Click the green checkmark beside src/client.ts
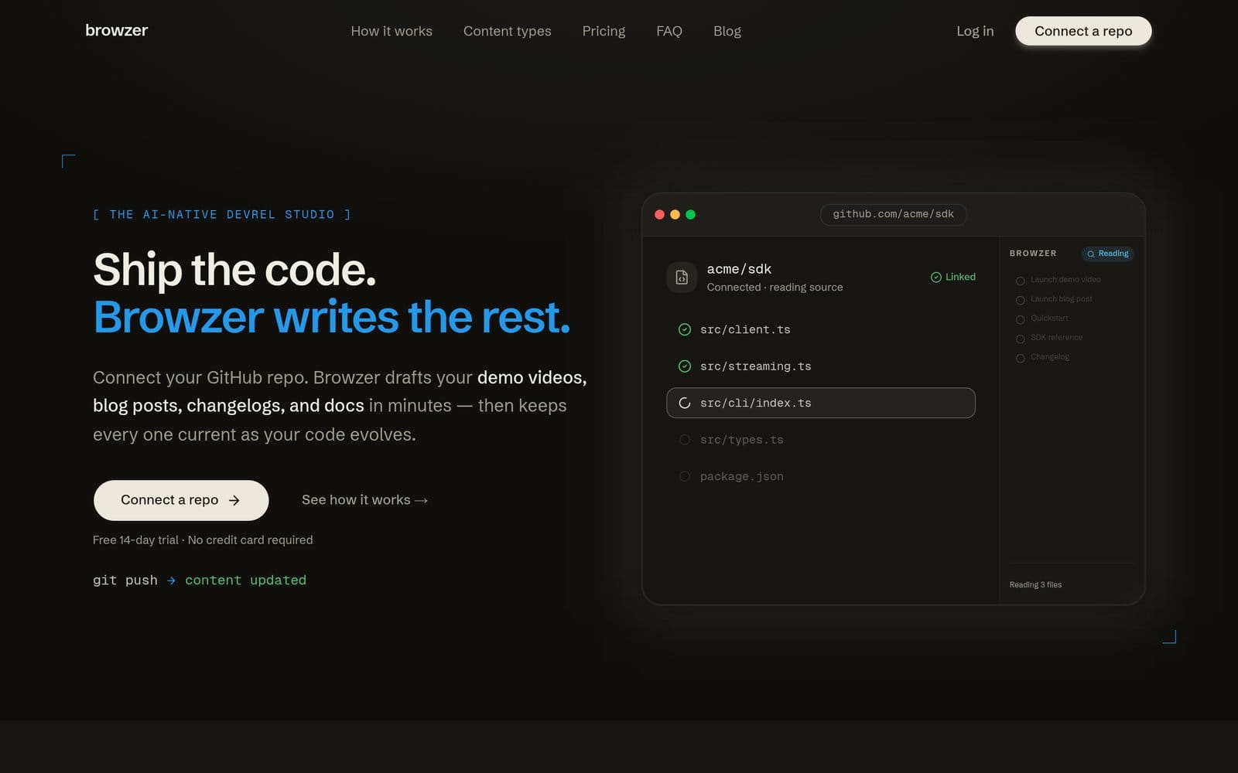Image resolution: width=1238 pixels, height=773 pixels. [x=685, y=329]
